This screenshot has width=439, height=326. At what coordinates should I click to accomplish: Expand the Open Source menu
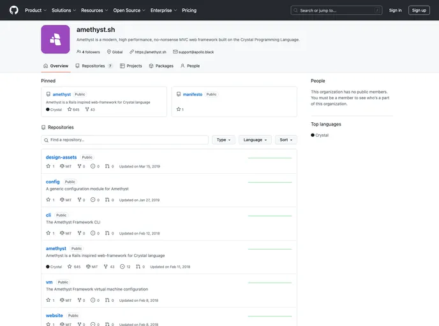[129, 10]
